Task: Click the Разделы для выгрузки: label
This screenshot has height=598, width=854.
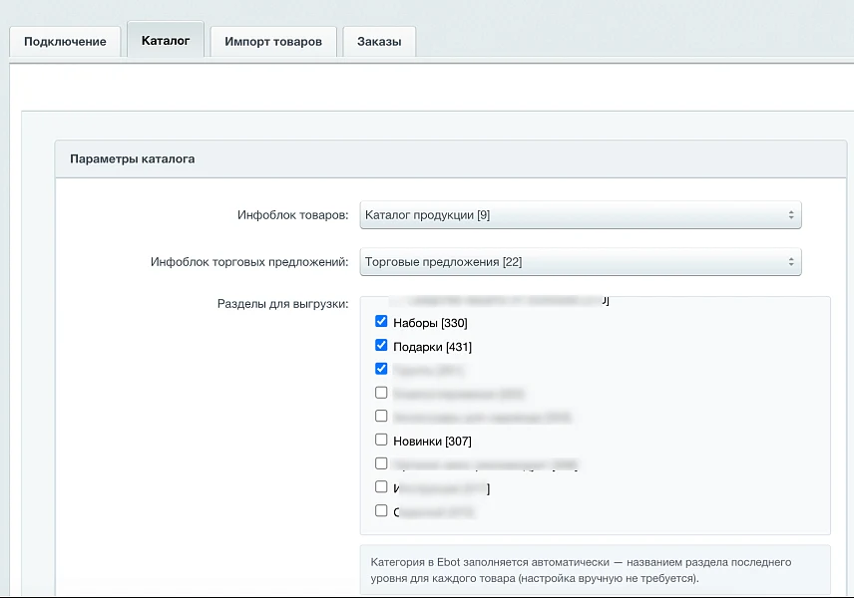Action: coord(282,304)
